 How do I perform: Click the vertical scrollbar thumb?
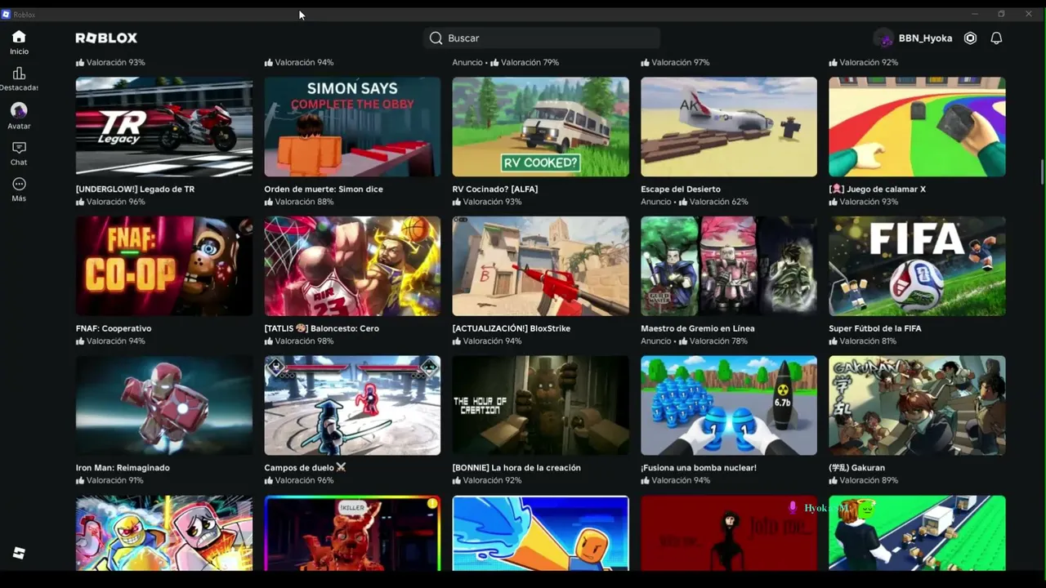(x=1042, y=173)
